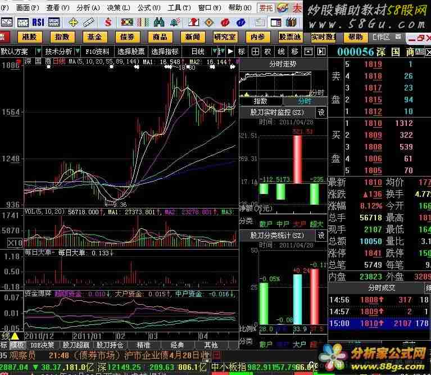
Task: Click the red dollar sign icon
Action: tap(108, 22)
